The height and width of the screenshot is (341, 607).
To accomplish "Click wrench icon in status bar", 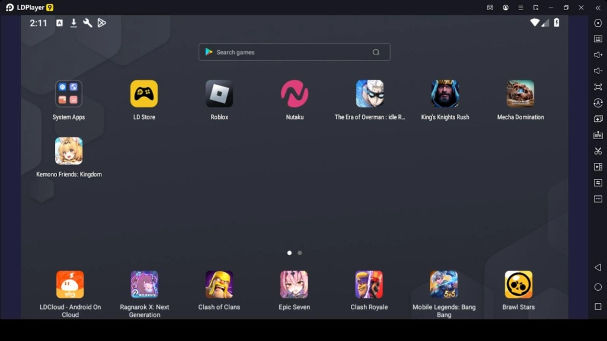I will [x=88, y=23].
